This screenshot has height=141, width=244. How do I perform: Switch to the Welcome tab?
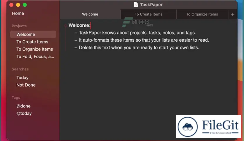pyautogui.click(x=90, y=14)
